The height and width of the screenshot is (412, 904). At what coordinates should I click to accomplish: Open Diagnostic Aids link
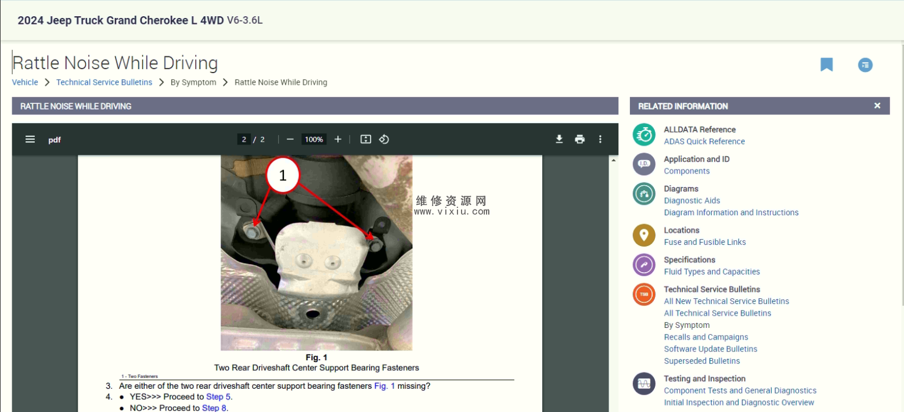tap(692, 201)
